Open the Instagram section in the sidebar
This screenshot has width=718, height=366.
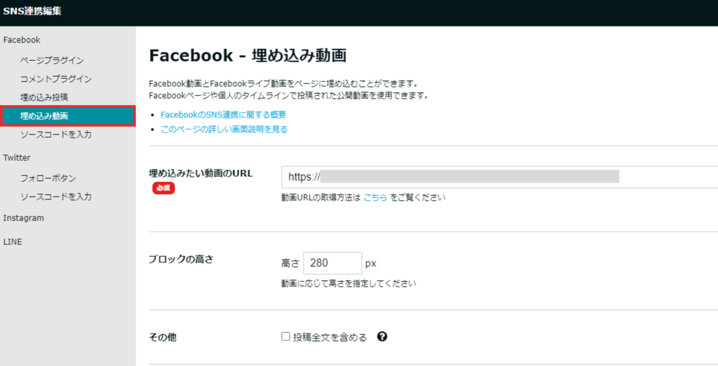coord(24,218)
